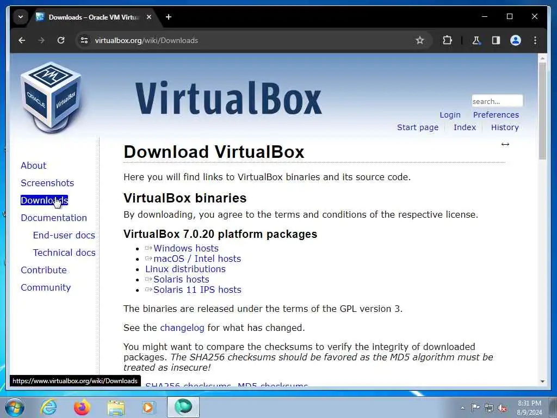Screen dimensions: 557x418
Task: Open Downloads in the sidebar
Action: pyautogui.click(x=45, y=200)
